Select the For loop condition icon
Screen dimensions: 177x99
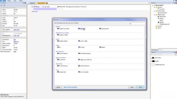[58, 47]
